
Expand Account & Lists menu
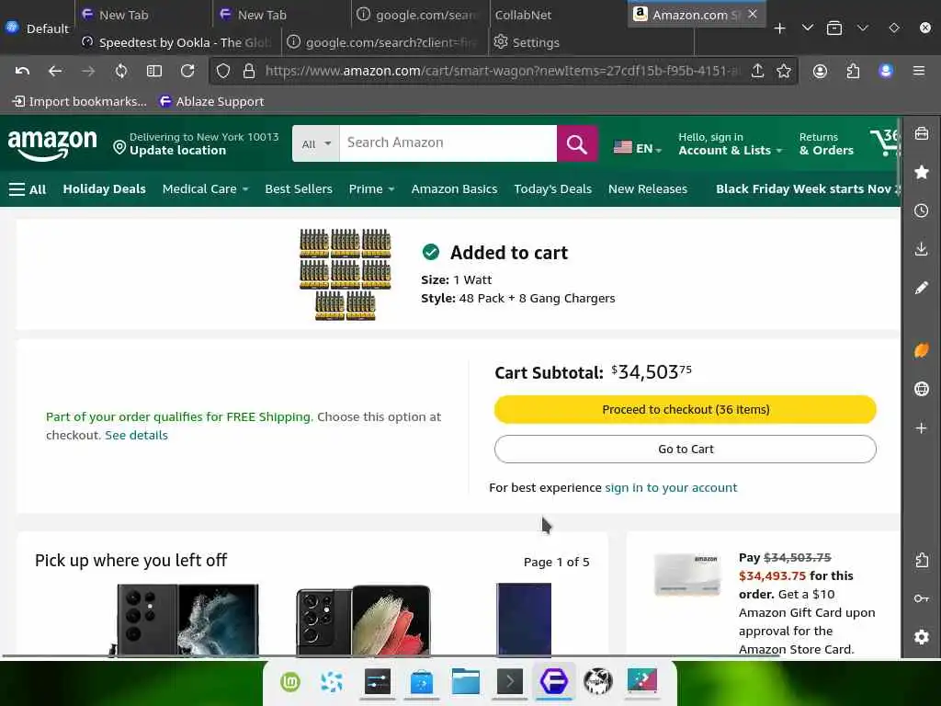pos(731,144)
